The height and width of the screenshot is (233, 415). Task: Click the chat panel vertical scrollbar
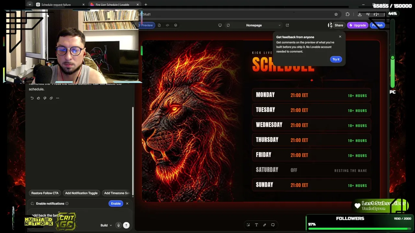[x=133, y=151]
